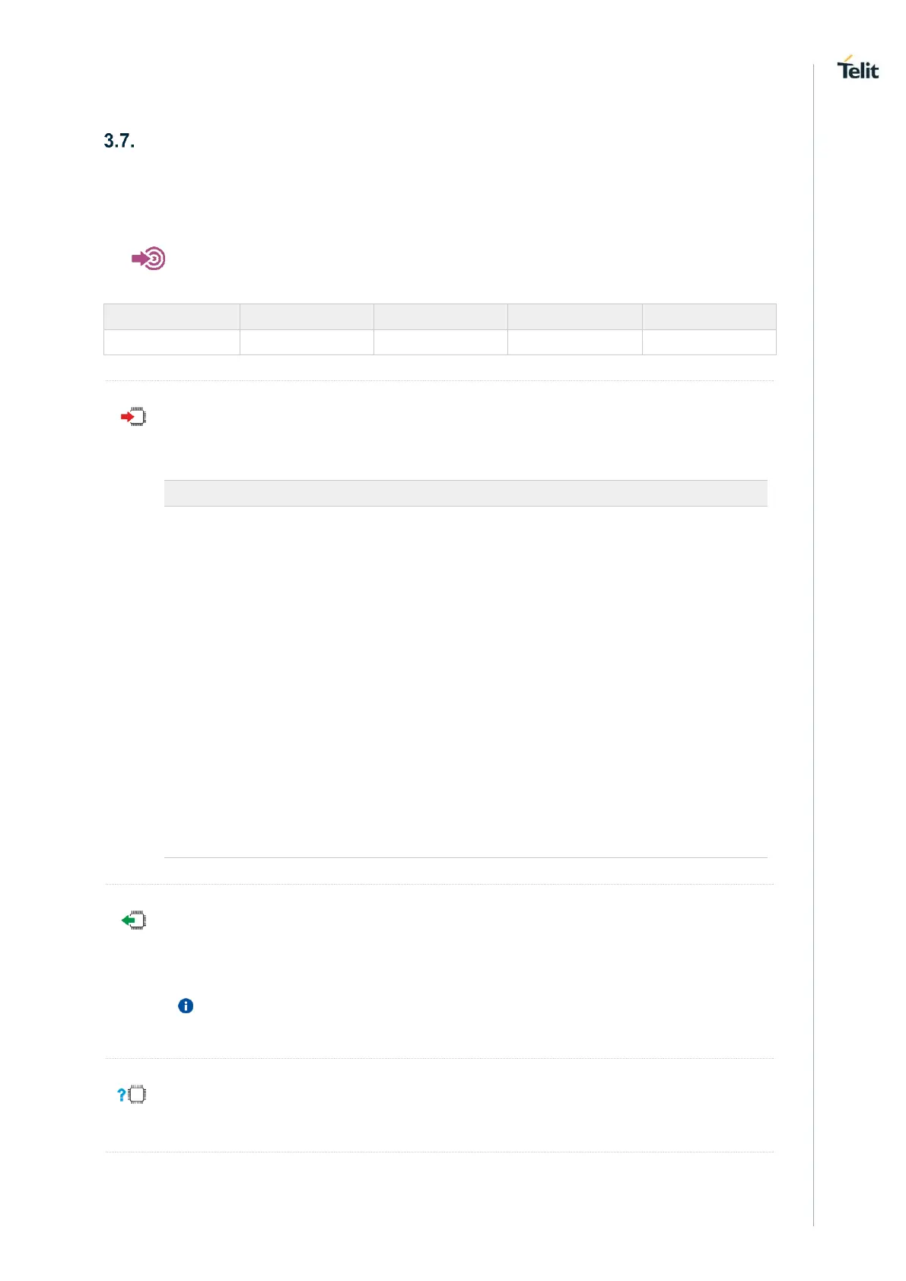Select the middle gray header cell of the table
The width and height of the screenshot is (906, 1281).
pos(440,316)
